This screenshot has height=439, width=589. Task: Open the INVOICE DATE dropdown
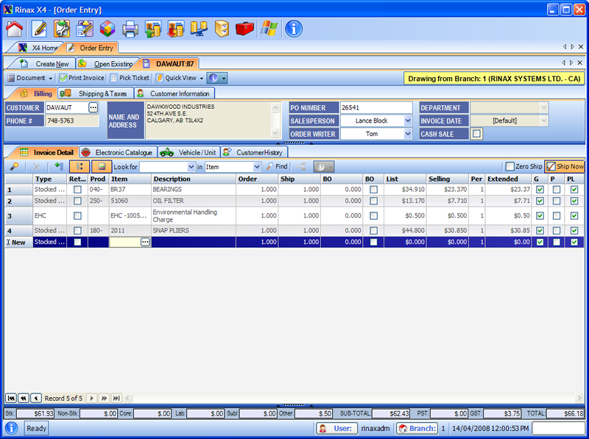click(x=543, y=121)
